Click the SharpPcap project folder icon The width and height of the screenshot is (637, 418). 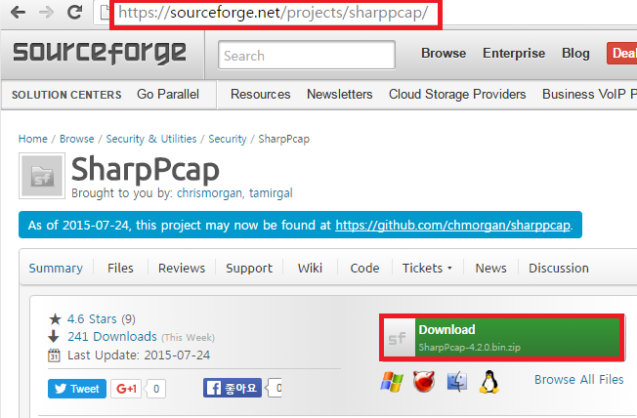point(42,176)
